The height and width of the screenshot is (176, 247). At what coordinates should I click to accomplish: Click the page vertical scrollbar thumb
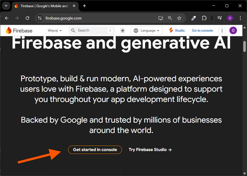tap(244, 47)
